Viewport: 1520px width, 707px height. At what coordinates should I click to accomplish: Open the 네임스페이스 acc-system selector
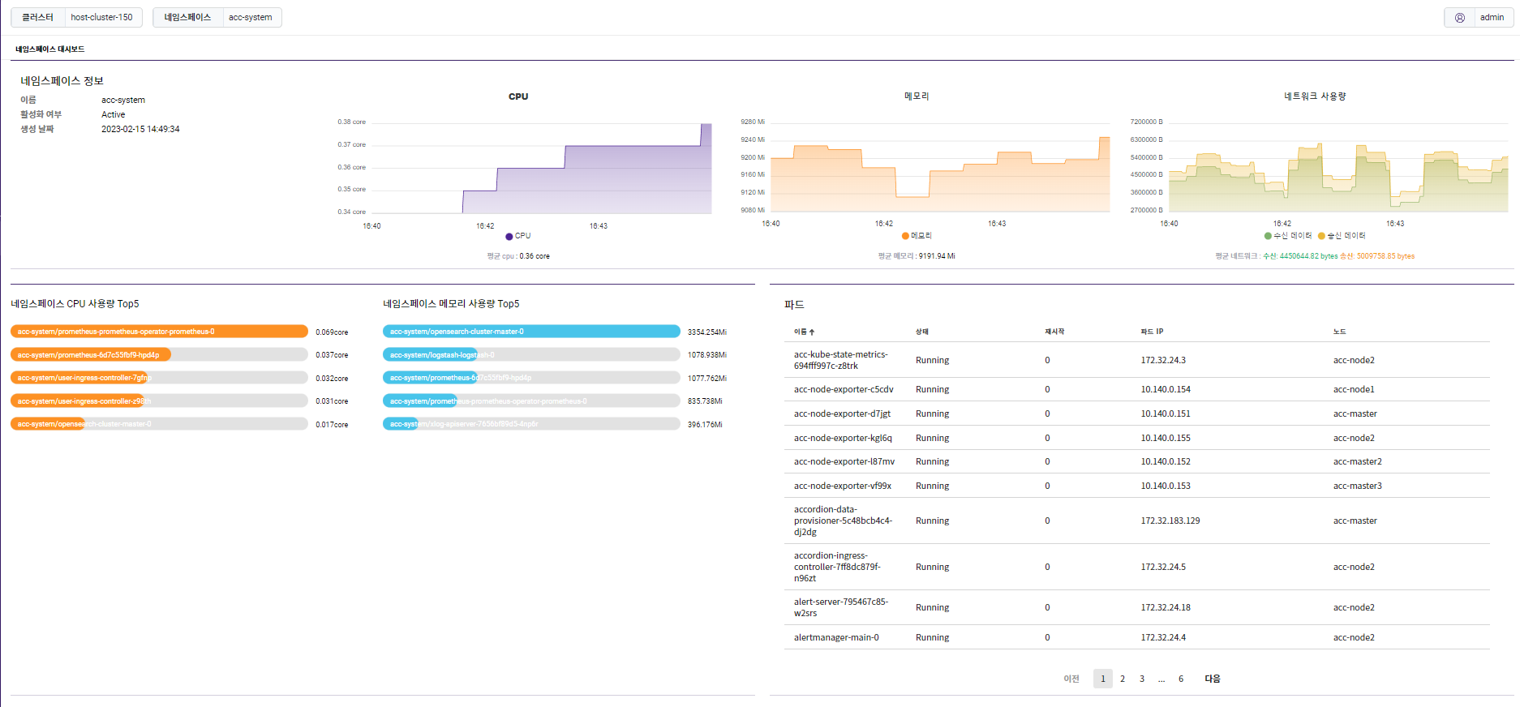pos(217,17)
